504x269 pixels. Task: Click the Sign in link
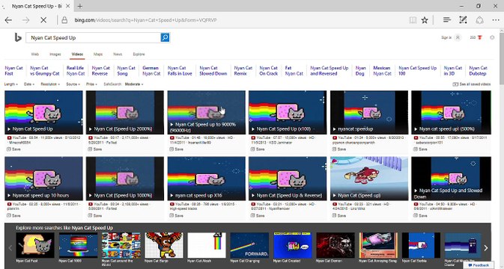tap(446, 37)
